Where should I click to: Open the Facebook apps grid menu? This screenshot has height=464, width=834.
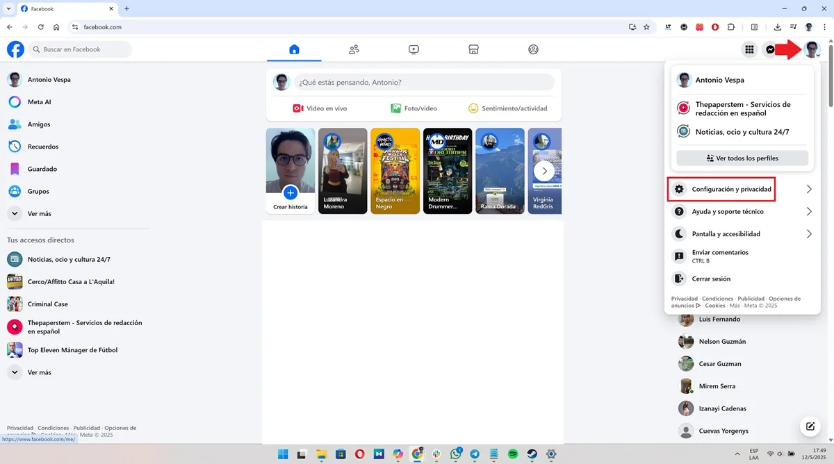tap(749, 49)
